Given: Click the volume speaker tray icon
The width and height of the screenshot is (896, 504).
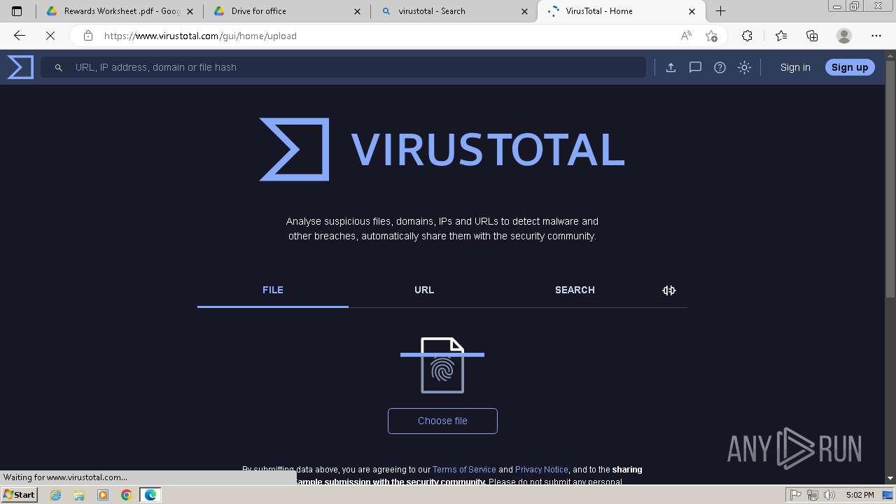Looking at the screenshot, I should coord(830,495).
